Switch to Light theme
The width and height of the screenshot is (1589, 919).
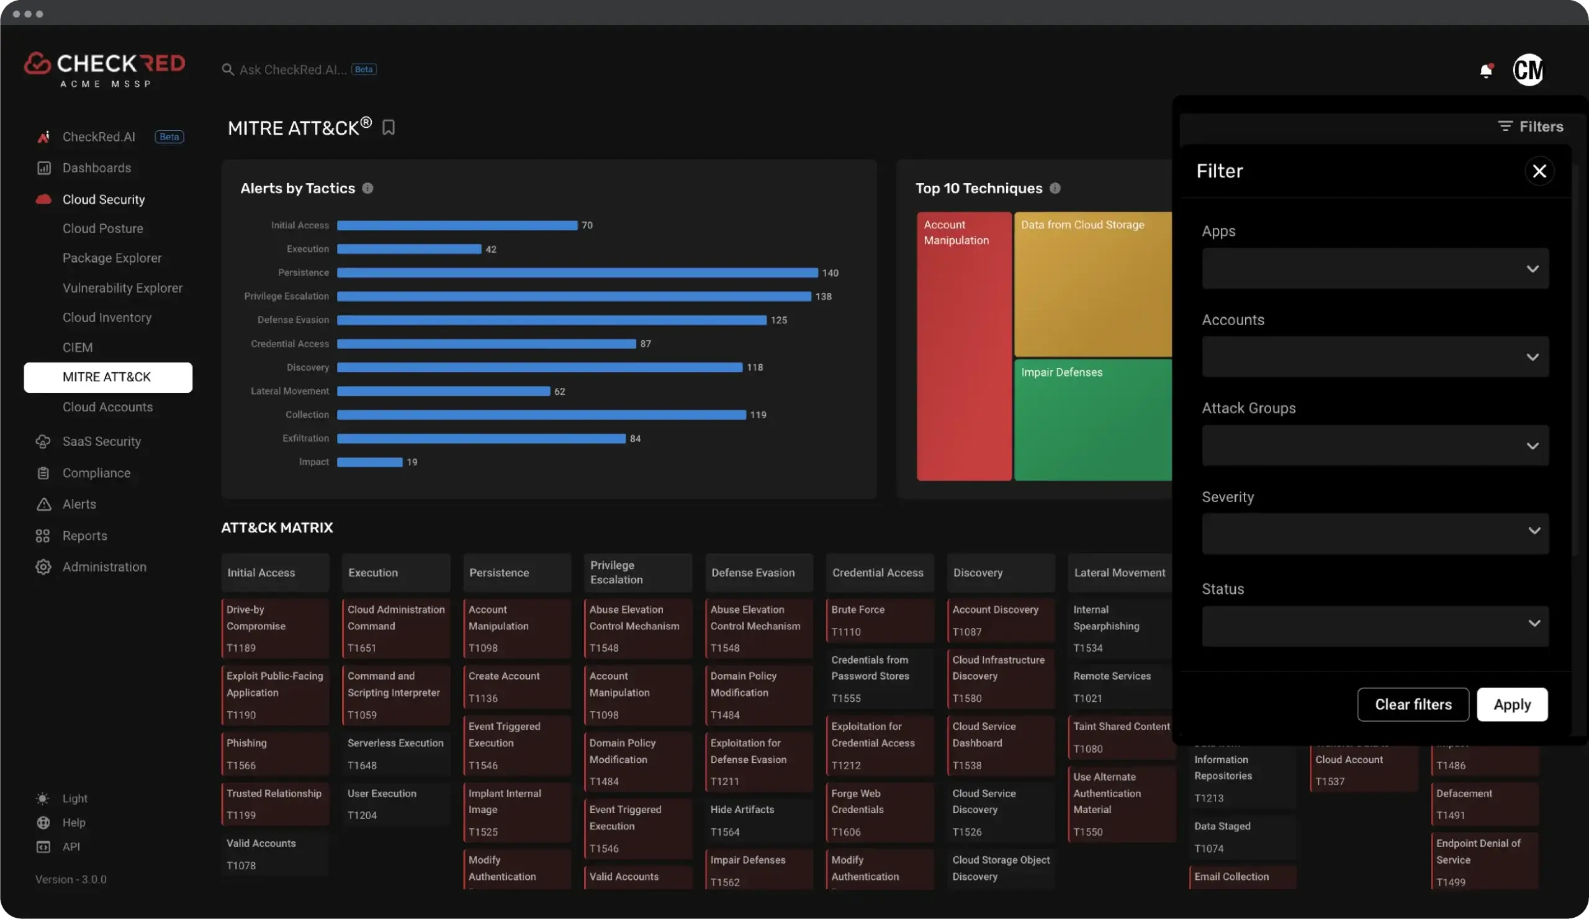(74, 799)
